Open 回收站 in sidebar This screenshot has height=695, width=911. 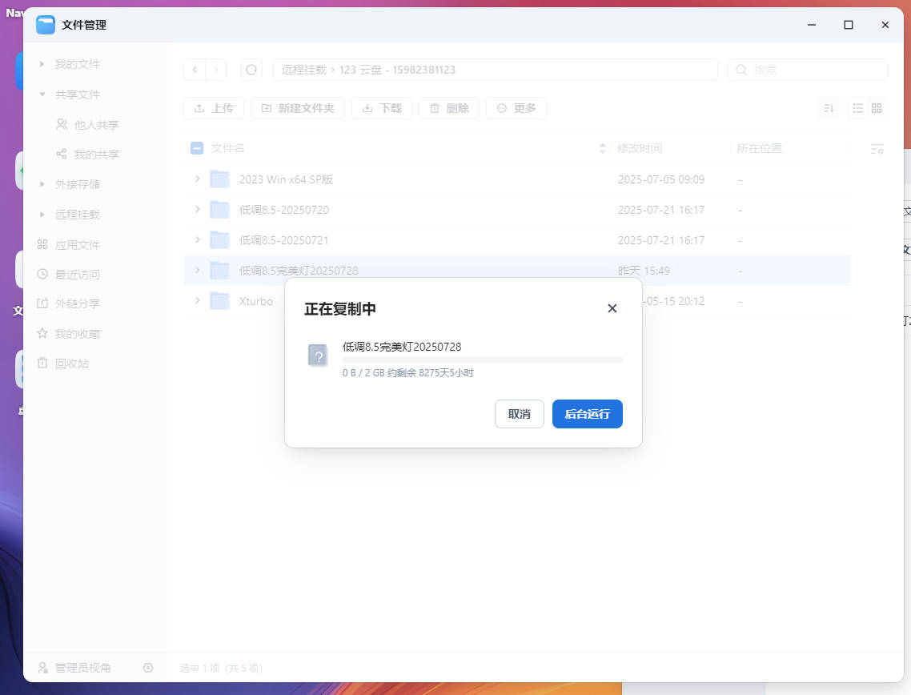tap(72, 364)
